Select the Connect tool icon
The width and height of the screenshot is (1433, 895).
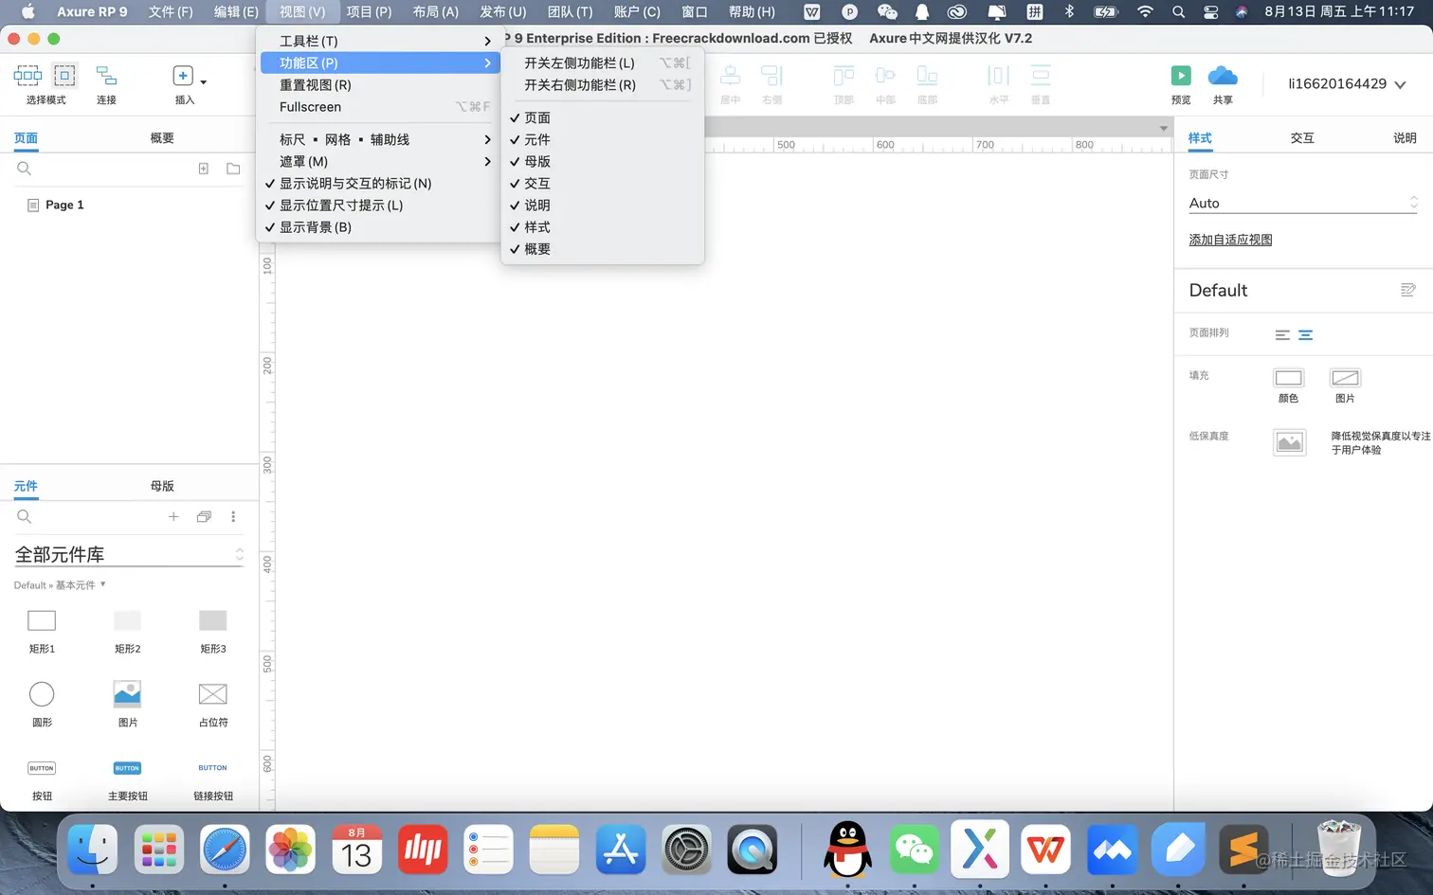click(106, 76)
